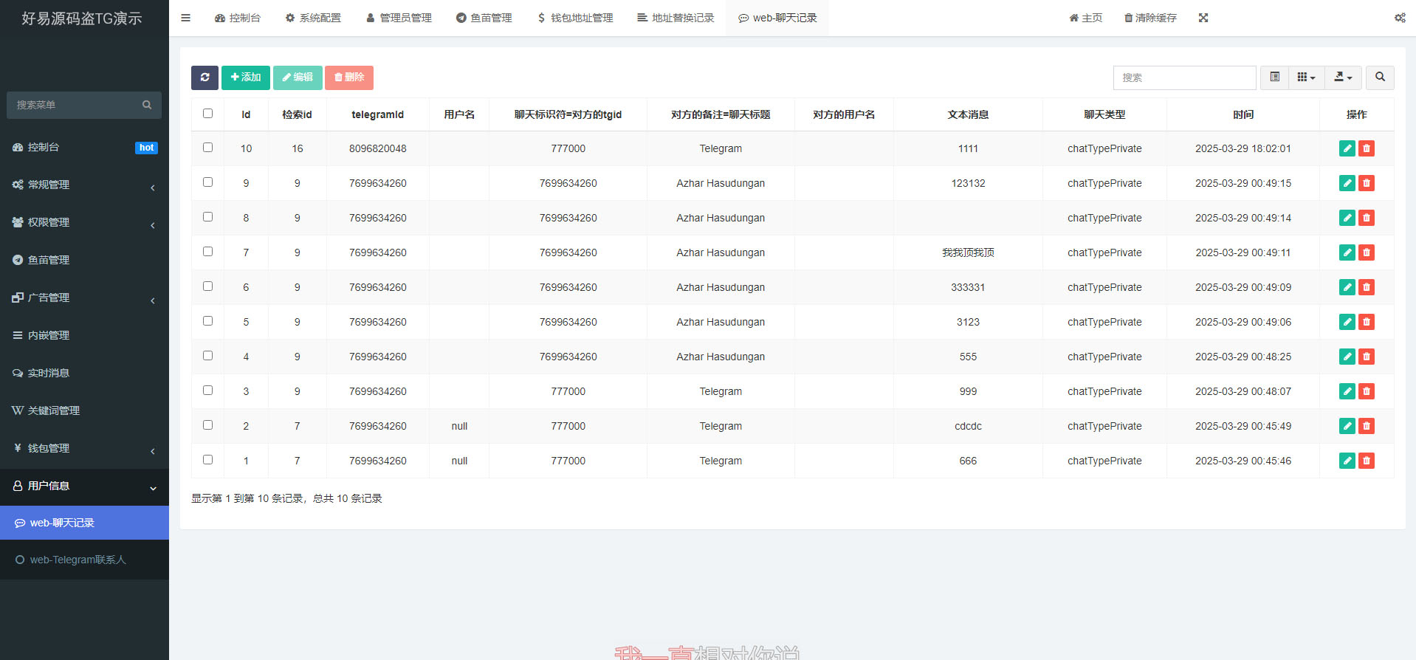Click the refresh table button
The height and width of the screenshot is (660, 1416).
pyautogui.click(x=205, y=78)
